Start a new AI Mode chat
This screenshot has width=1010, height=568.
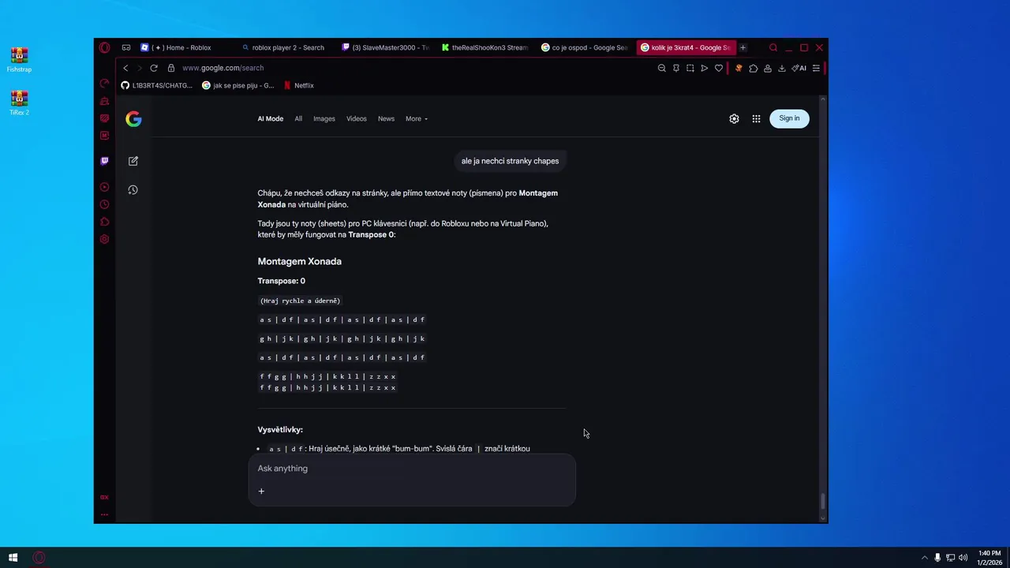[x=133, y=161]
